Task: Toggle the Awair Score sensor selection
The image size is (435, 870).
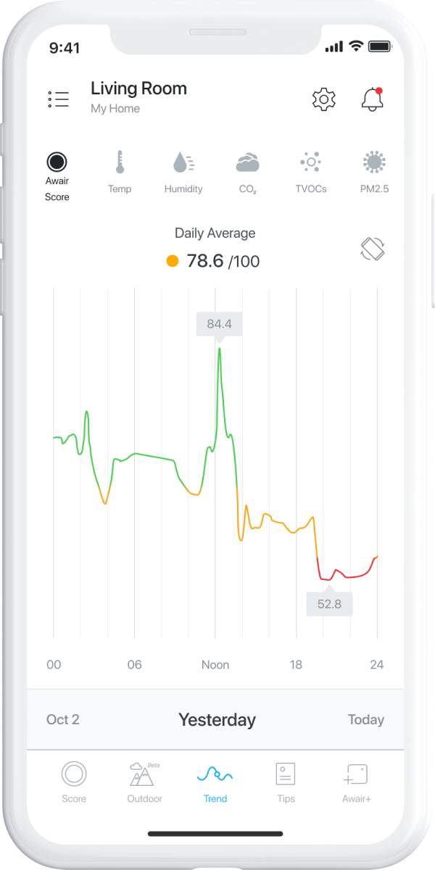Action: tap(57, 161)
